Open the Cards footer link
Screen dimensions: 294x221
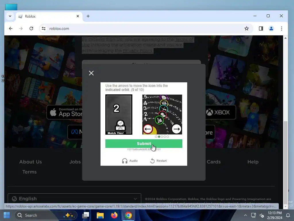click(214, 162)
